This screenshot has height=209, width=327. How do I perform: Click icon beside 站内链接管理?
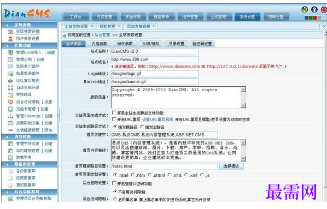pos(10,151)
